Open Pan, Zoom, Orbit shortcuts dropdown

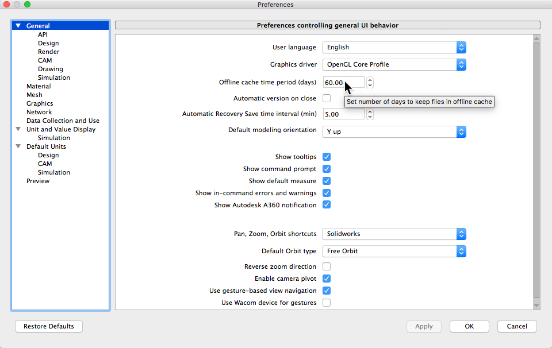point(394,234)
